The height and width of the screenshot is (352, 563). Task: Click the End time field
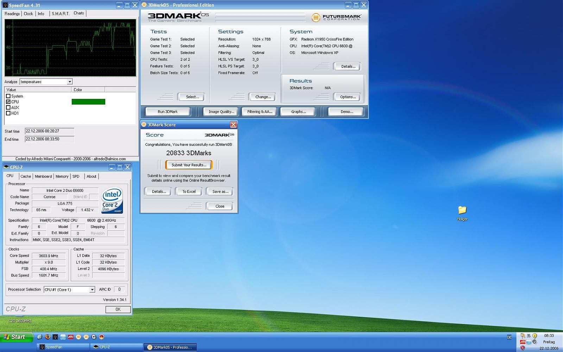tap(49, 139)
